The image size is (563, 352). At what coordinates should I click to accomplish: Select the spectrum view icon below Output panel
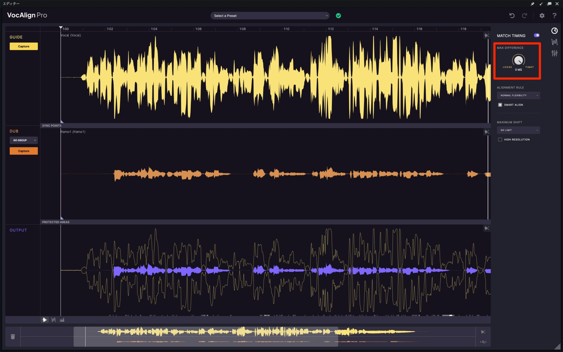(x=62, y=320)
